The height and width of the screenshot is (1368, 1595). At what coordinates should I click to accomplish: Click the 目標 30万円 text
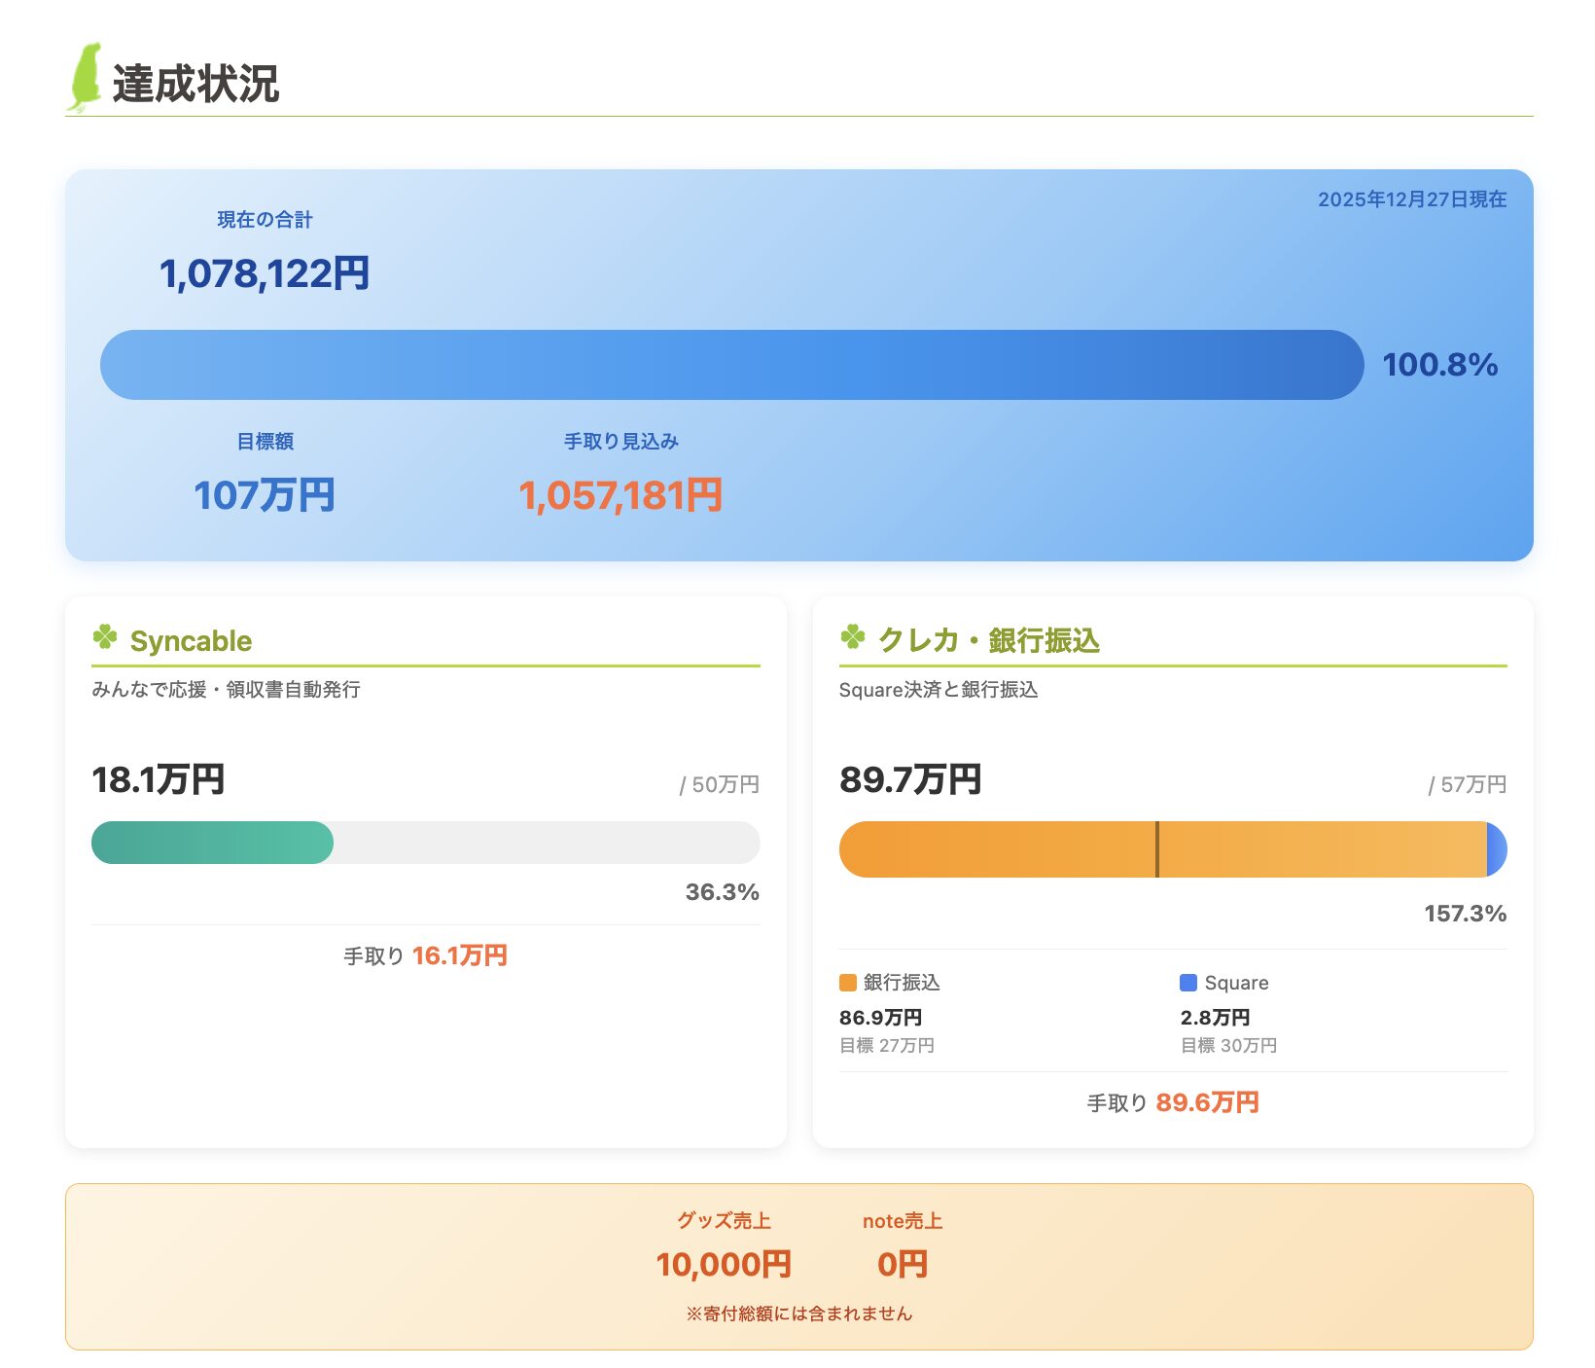(1228, 1046)
